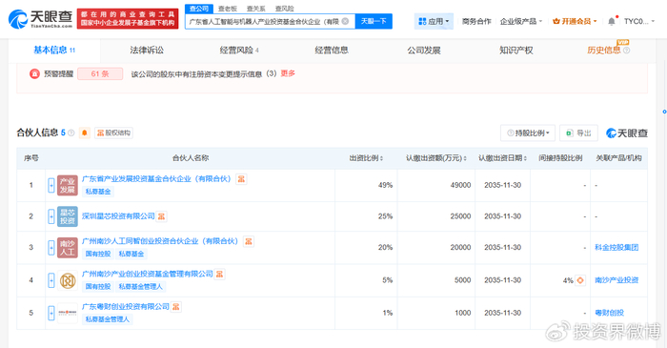
Task: Sort by 认缴出资额(万元) column header
Action: tap(436, 158)
